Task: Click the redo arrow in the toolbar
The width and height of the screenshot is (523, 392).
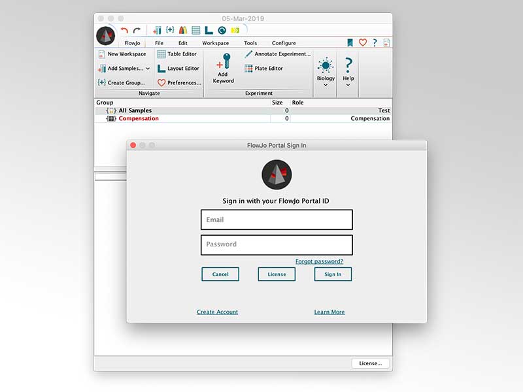Action: click(x=137, y=30)
